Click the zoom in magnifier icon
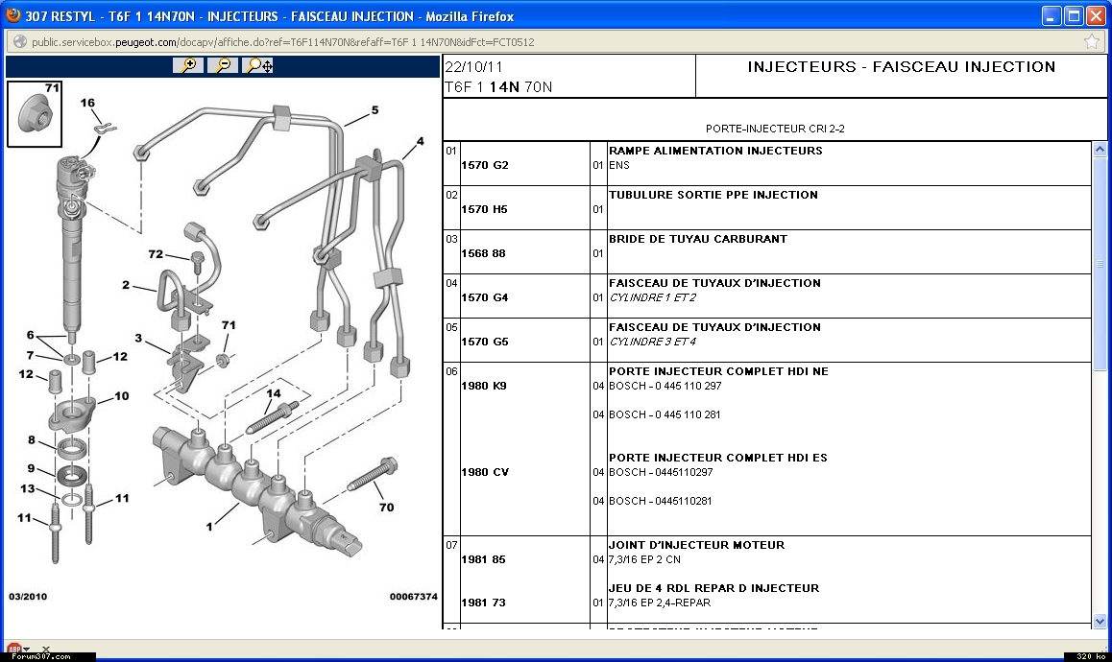 (188, 65)
